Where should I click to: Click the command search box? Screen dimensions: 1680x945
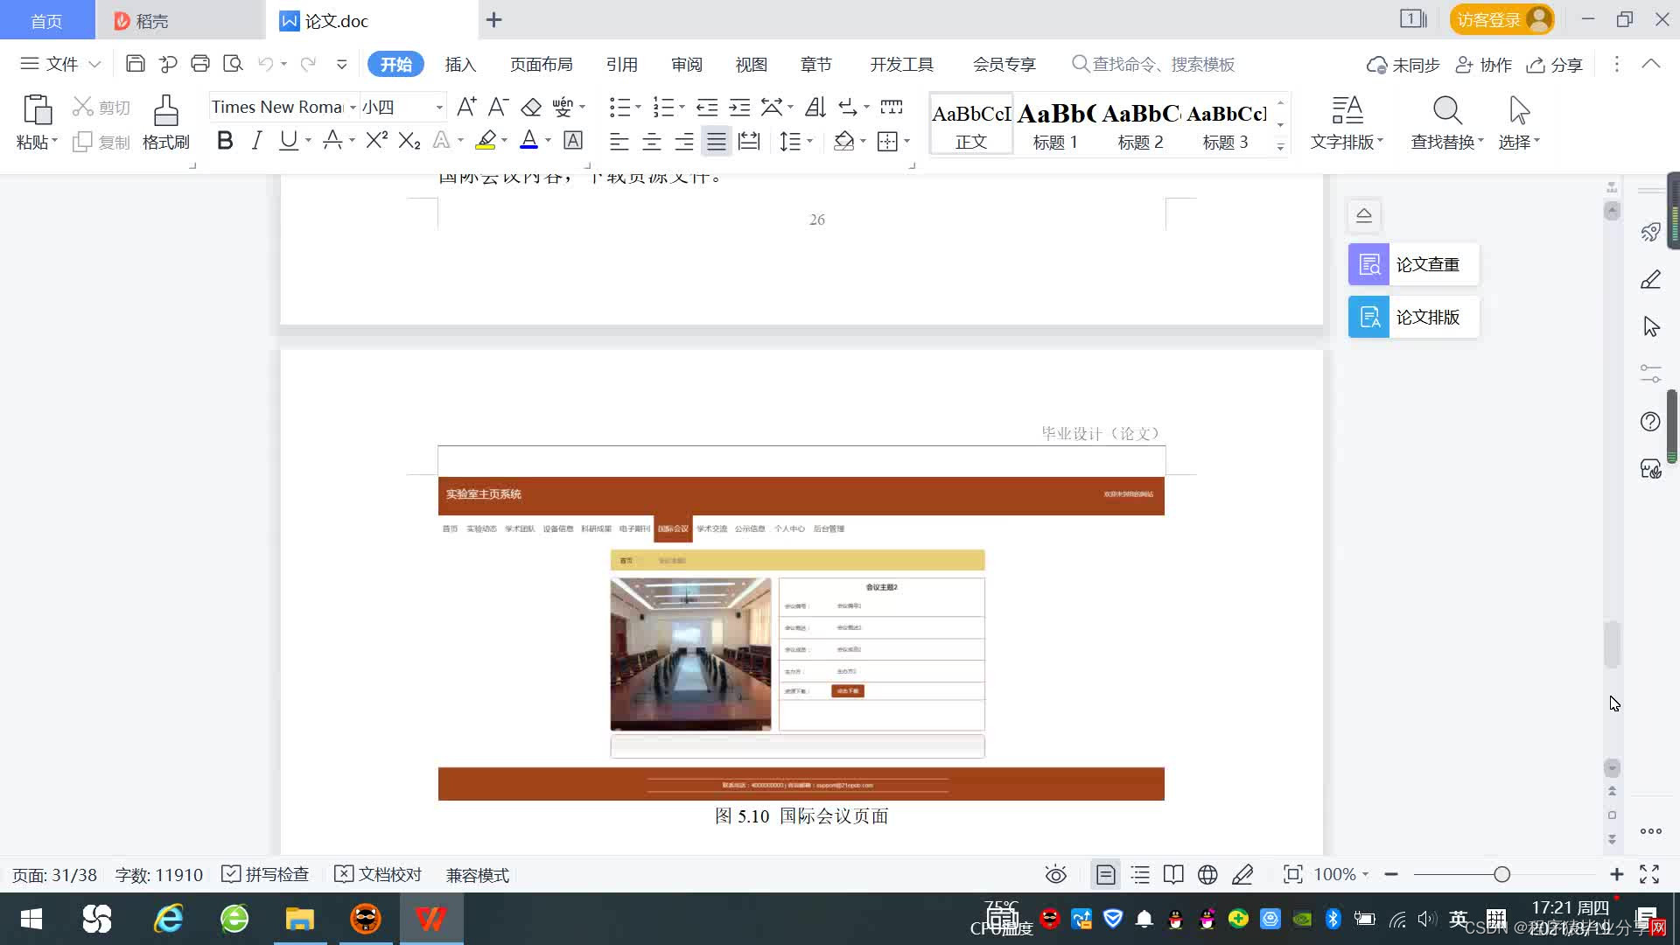(x=1164, y=65)
